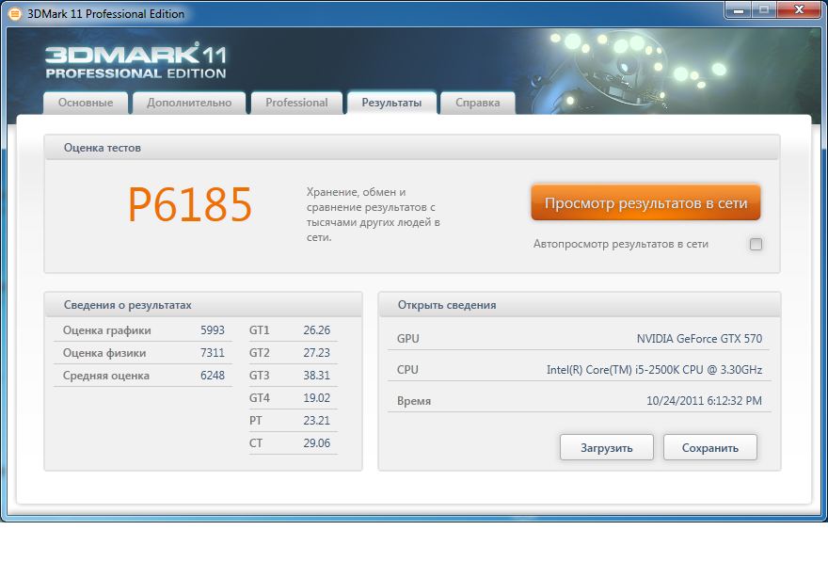Select the Оценка физики value 7311
This screenshot has height=578, width=828.
pyautogui.click(x=213, y=353)
